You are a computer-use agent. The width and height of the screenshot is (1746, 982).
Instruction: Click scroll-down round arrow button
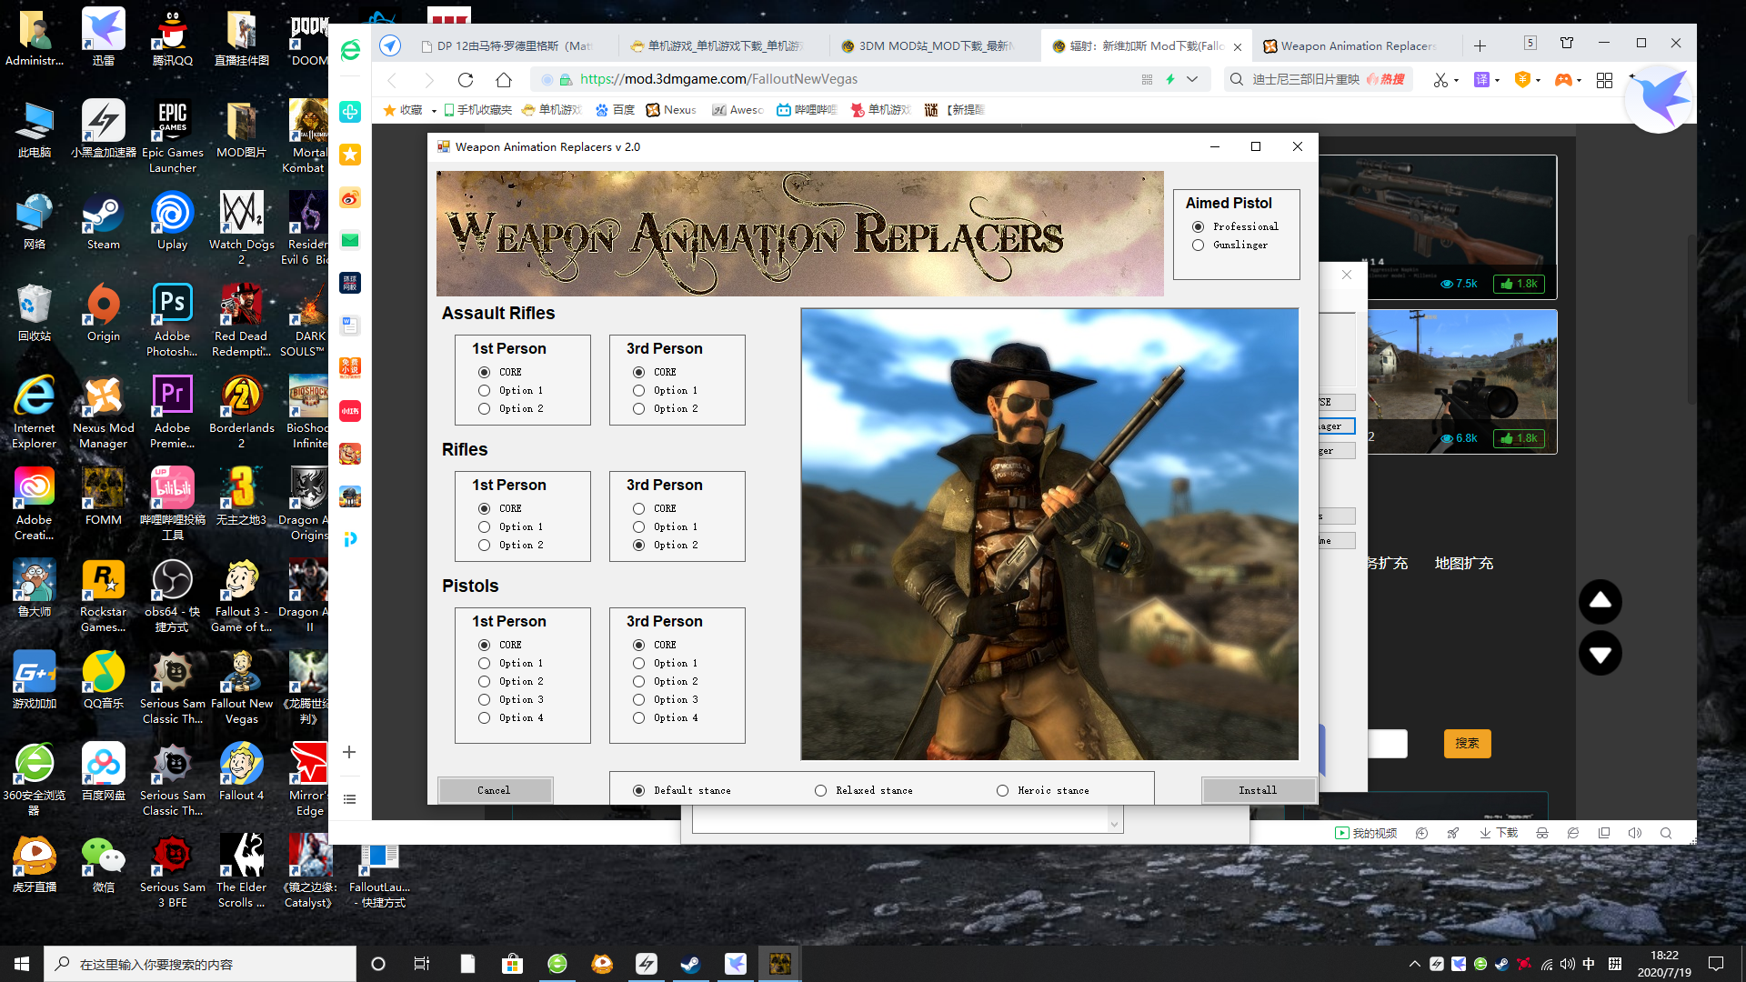pyautogui.click(x=1600, y=654)
